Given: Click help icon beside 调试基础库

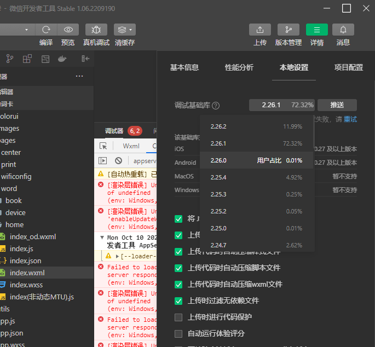Looking at the screenshot, I should 216,106.
